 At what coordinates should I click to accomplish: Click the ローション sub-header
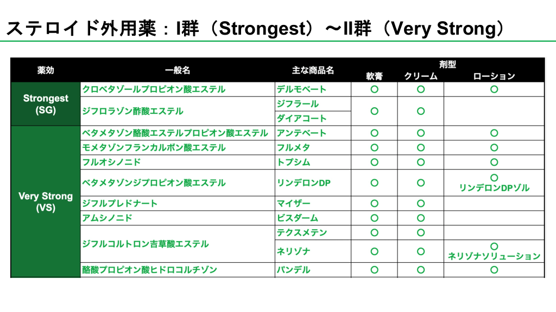point(494,76)
